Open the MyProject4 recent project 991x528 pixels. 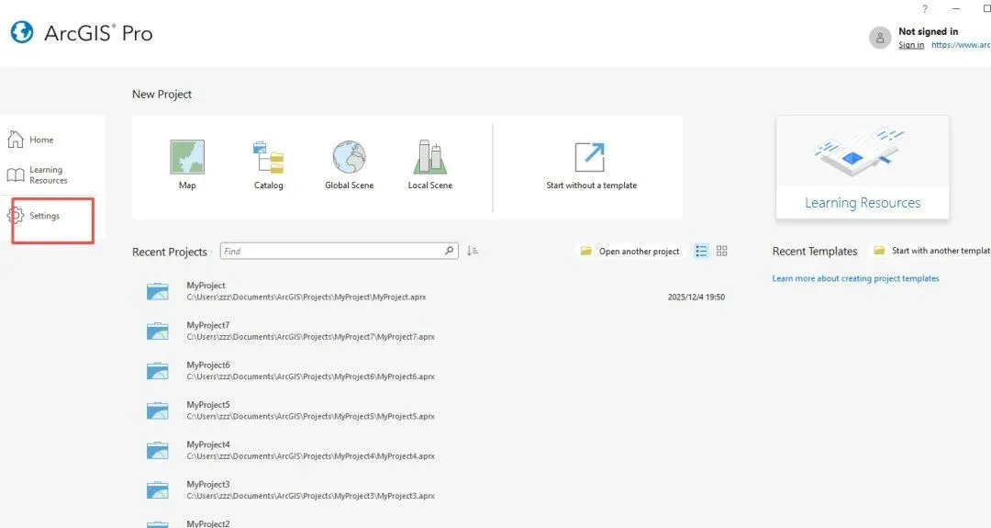click(436, 450)
